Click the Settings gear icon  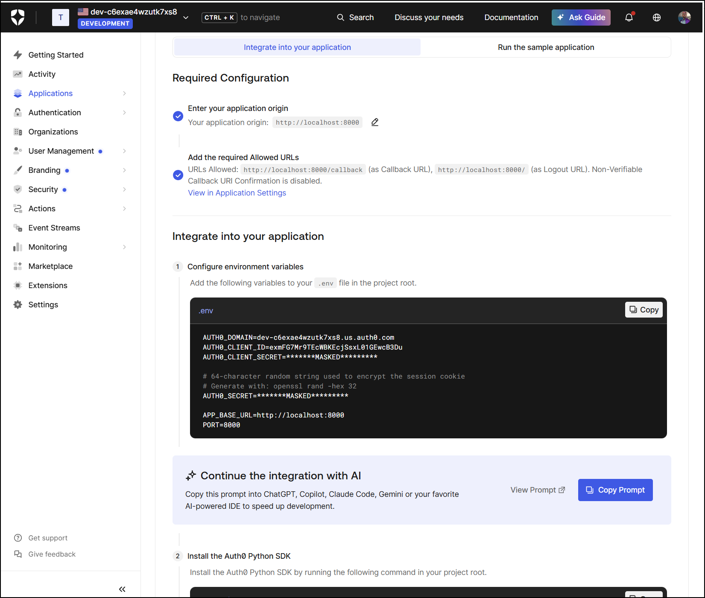click(x=18, y=305)
